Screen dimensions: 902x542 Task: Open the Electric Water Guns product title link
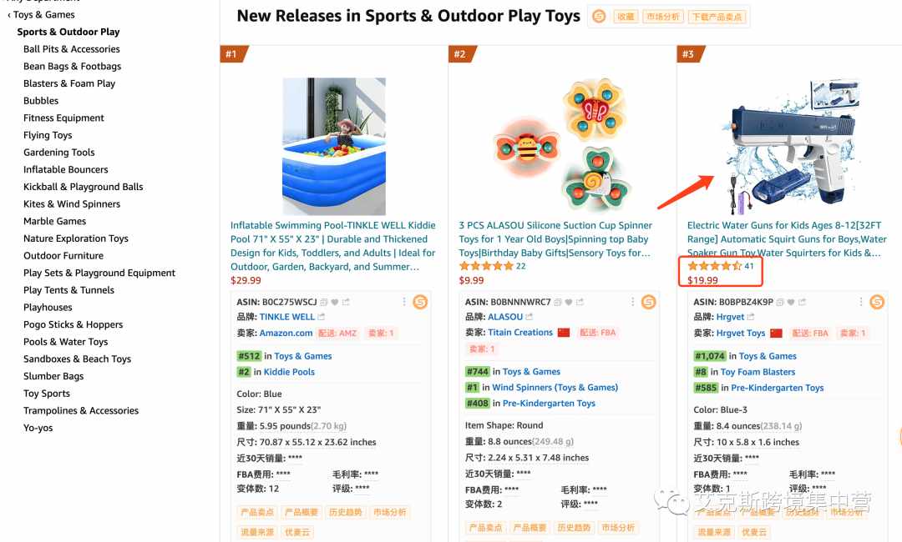(787, 238)
